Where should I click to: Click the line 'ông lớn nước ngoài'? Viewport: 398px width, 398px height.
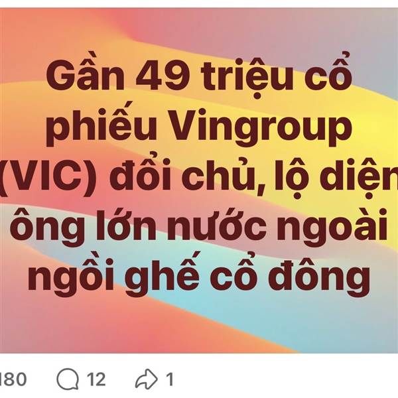tap(199, 226)
